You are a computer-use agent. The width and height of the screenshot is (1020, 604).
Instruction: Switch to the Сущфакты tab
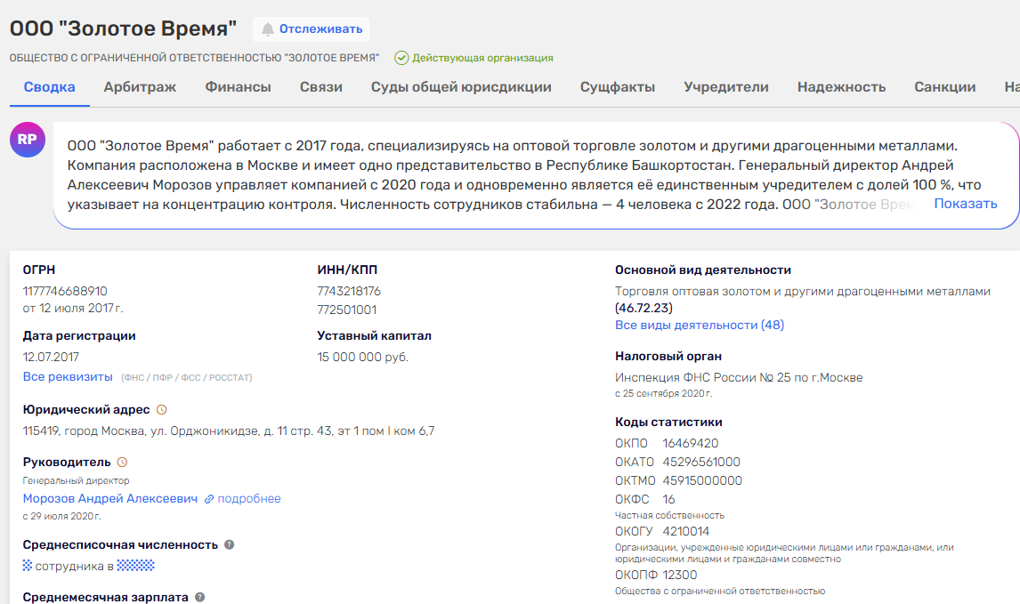[618, 87]
